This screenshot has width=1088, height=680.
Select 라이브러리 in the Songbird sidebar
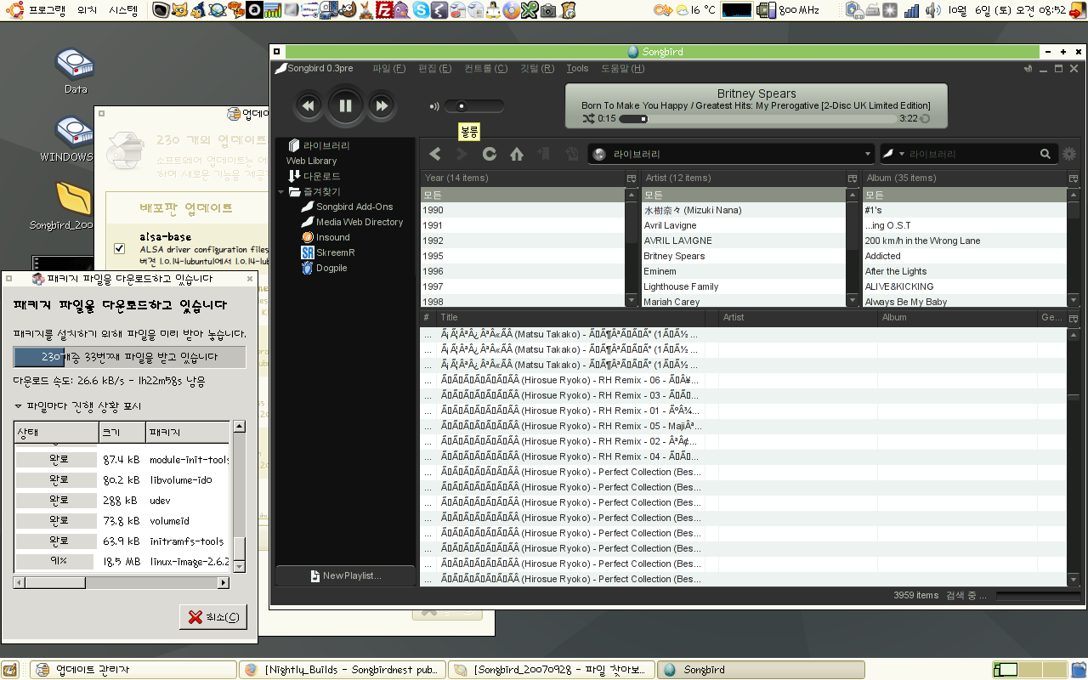pos(326,145)
